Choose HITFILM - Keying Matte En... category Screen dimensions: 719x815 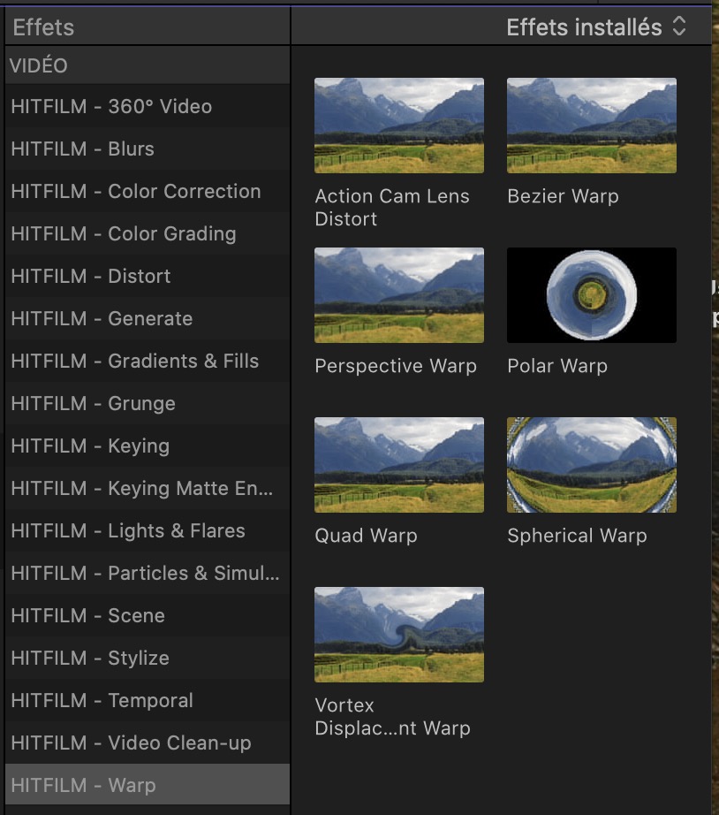pos(148,488)
